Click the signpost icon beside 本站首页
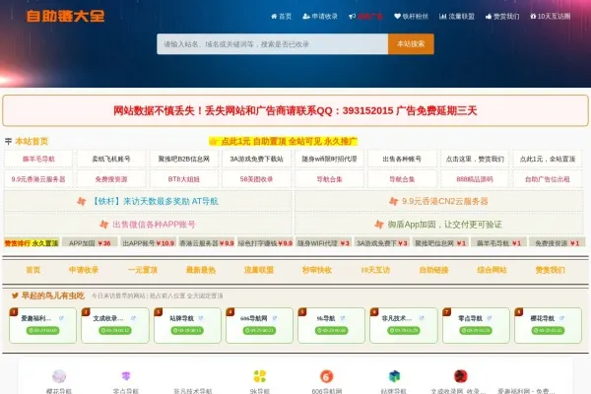The width and height of the screenshot is (591, 394). coord(8,142)
